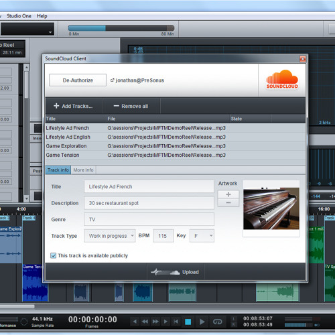335x335 pixels.
Task: Click the rewind button in transport bar
Action: click(145, 322)
